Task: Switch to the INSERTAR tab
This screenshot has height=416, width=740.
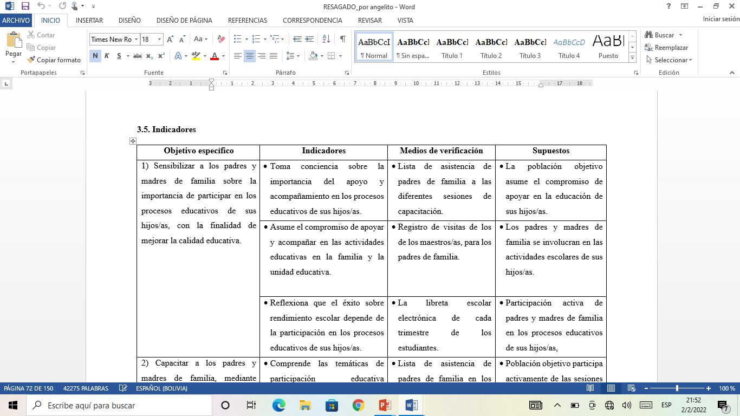Action: click(x=89, y=20)
